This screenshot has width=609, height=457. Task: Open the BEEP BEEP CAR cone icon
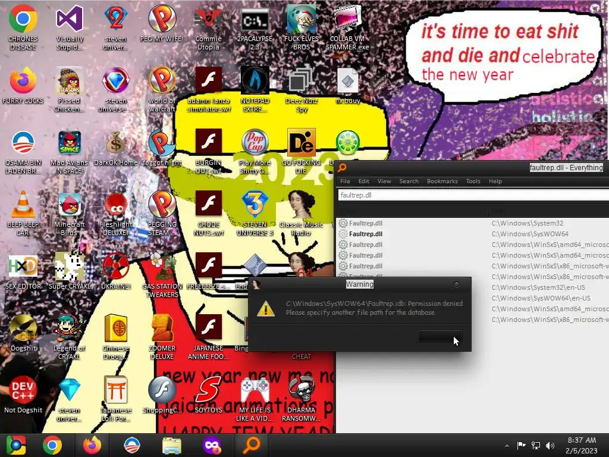pyautogui.click(x=23, y=214)
